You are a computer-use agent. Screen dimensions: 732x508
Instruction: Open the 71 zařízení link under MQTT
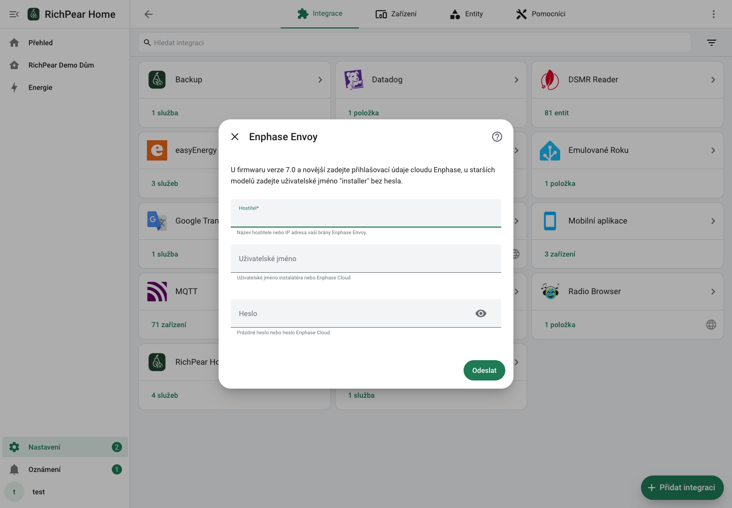169,325
